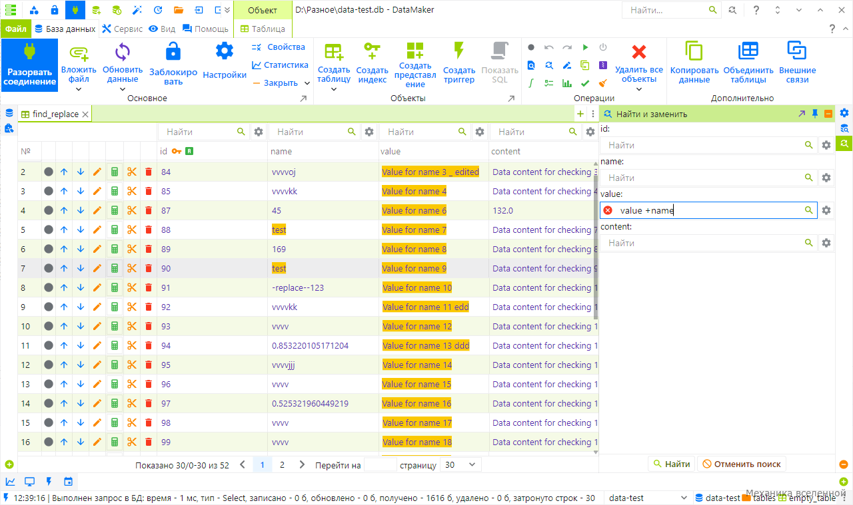853x505 pixels.
Task: Open the Файл menu
Action: click(15, 29)
